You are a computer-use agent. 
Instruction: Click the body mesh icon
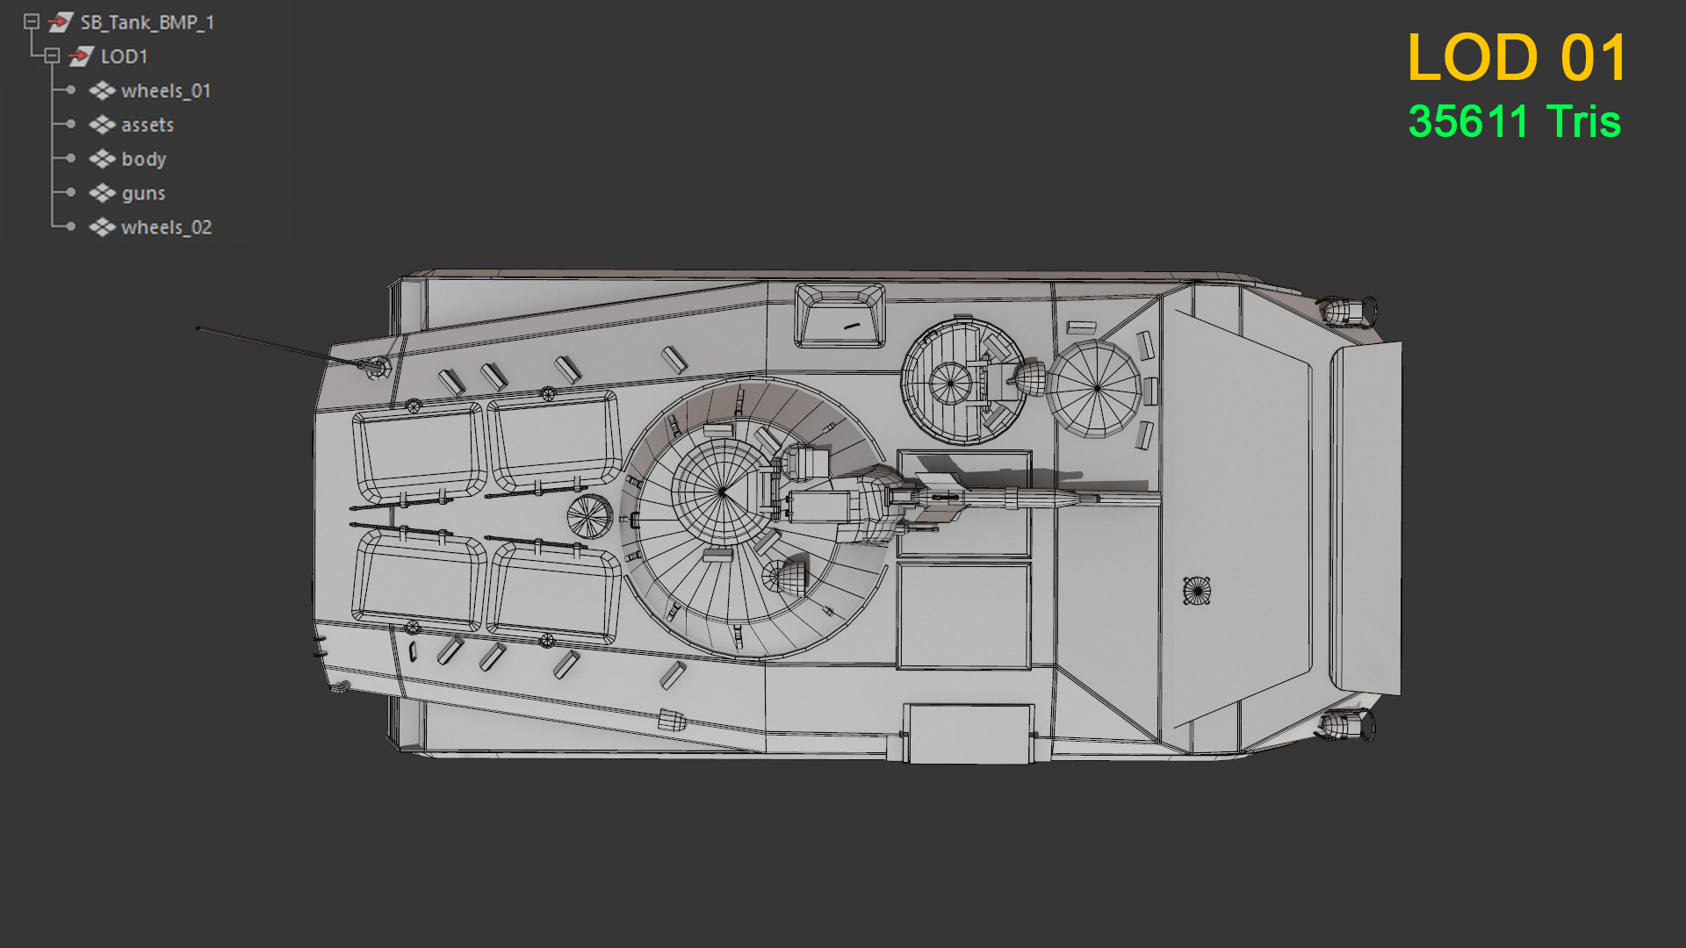click(102, 159)
